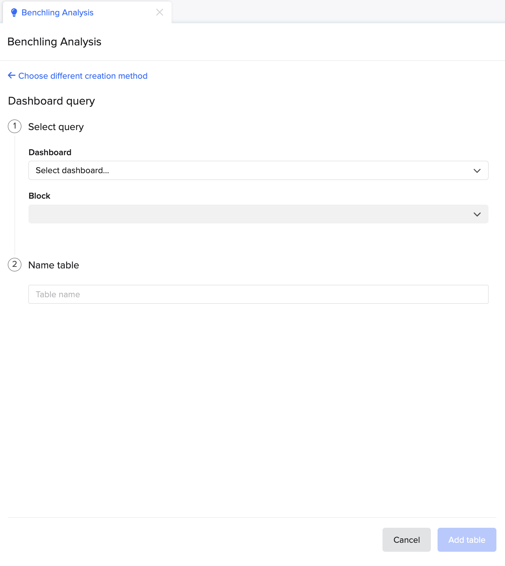Viewport: 505px width, 566px height.
Task: Click the Benchling Analysis page title
Action: 54,42
